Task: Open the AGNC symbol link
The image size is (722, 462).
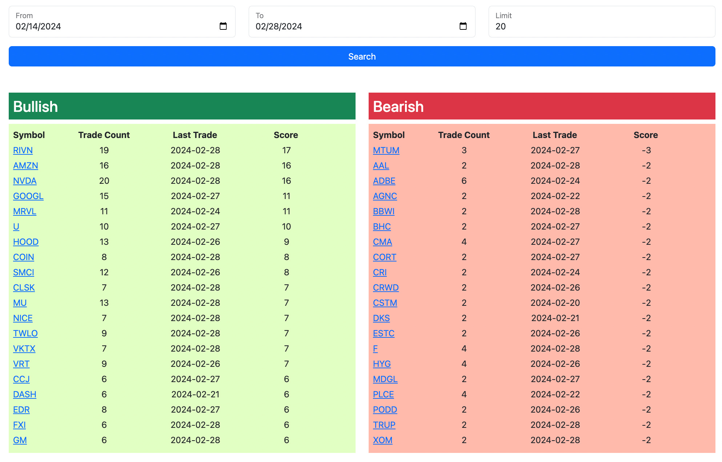Action: click(385, 196)
